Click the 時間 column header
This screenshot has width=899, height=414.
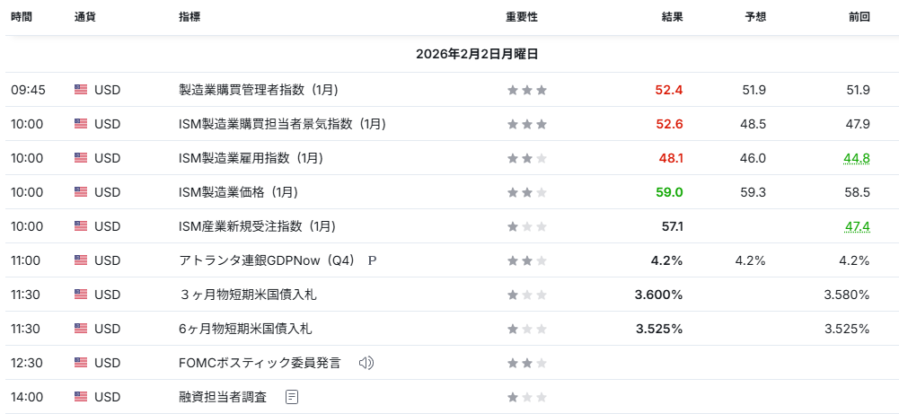pyautogui.click(x=22, y=17)
